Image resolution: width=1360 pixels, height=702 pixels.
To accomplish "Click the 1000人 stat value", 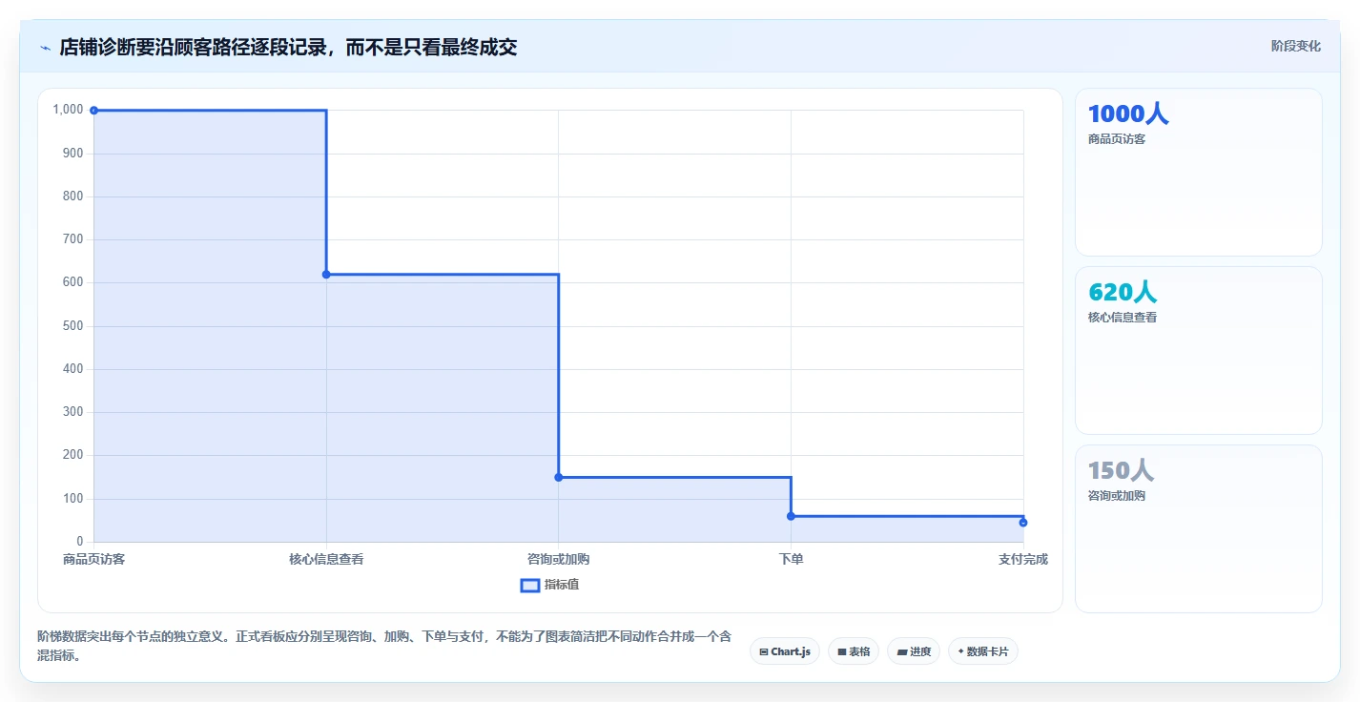I will click(1128, 114).
